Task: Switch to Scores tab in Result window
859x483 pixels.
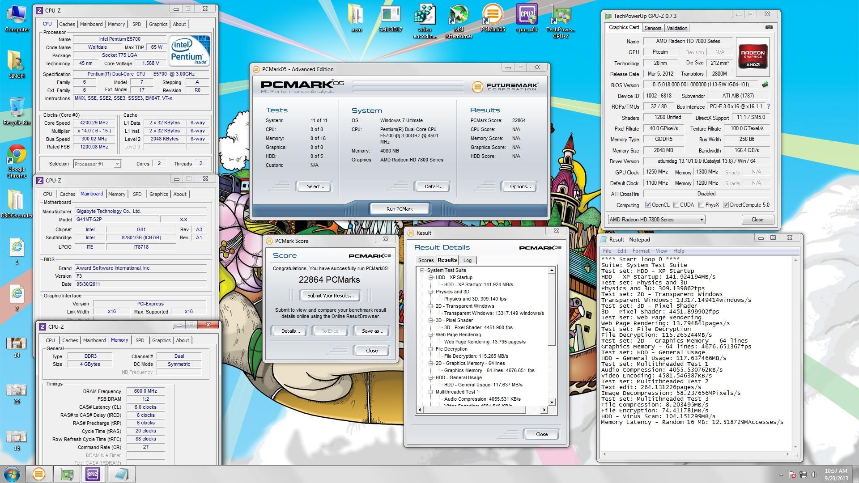Action: [x=426, y=260]
